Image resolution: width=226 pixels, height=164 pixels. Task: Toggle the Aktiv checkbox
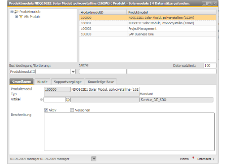point(46,110)
